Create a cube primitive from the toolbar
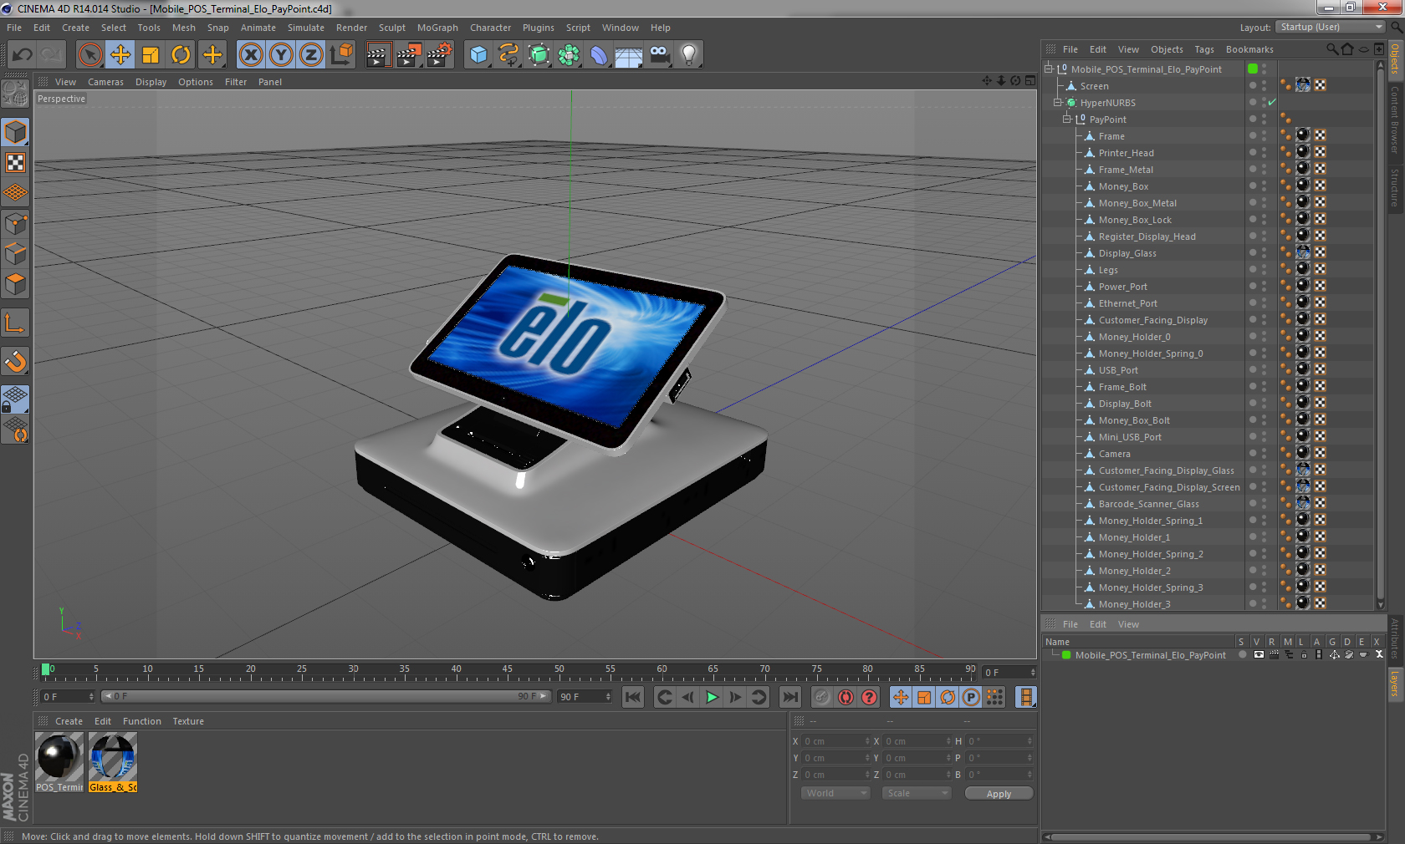 [x=478, y=54]
